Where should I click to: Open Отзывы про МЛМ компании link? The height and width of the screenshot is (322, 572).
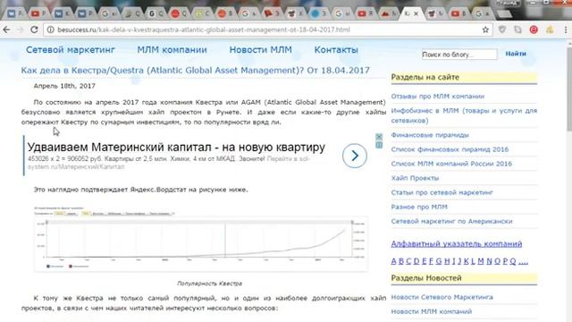coord(437,97)
